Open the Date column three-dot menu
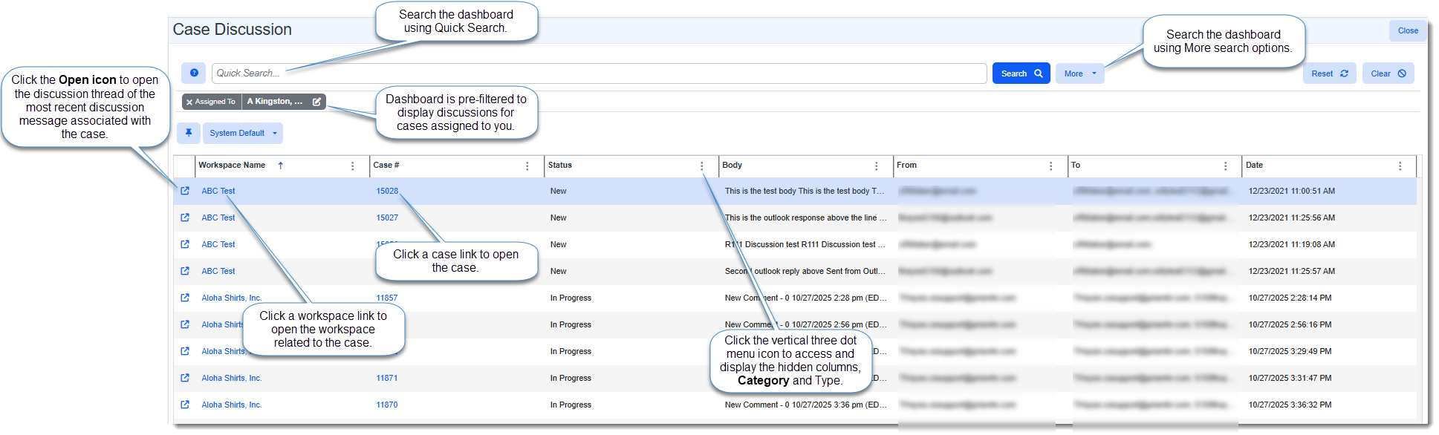This screenshot has width=1439, height=435. click(1400, 166)
